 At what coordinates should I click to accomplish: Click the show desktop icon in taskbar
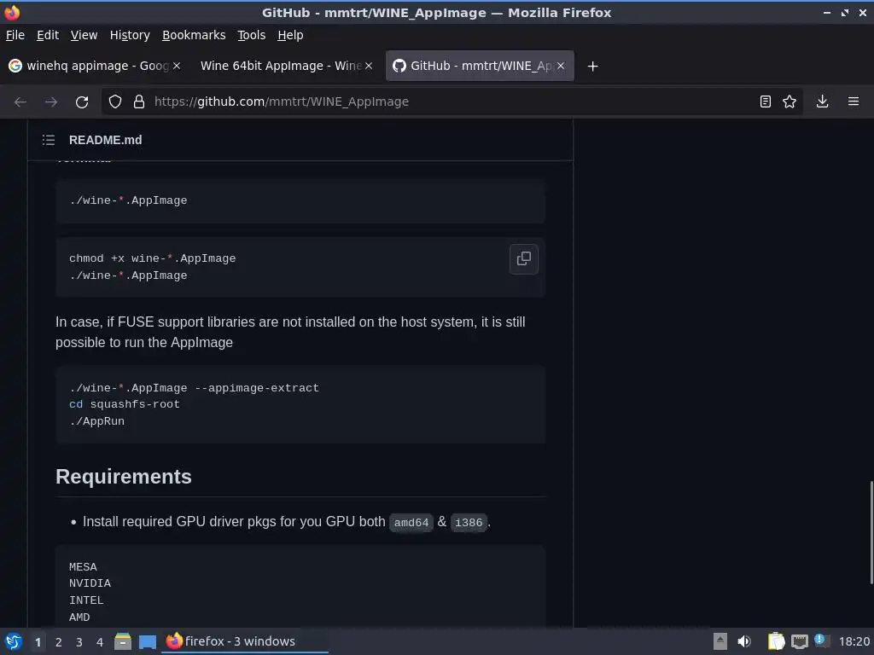click(148, 641)
